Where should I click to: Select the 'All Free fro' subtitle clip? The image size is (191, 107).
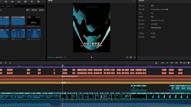click(139, 73)
